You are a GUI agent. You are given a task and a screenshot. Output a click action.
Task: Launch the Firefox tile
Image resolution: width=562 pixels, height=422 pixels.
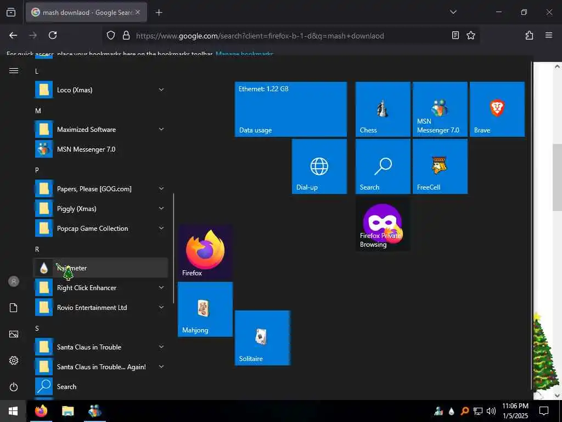pos(205,252)
